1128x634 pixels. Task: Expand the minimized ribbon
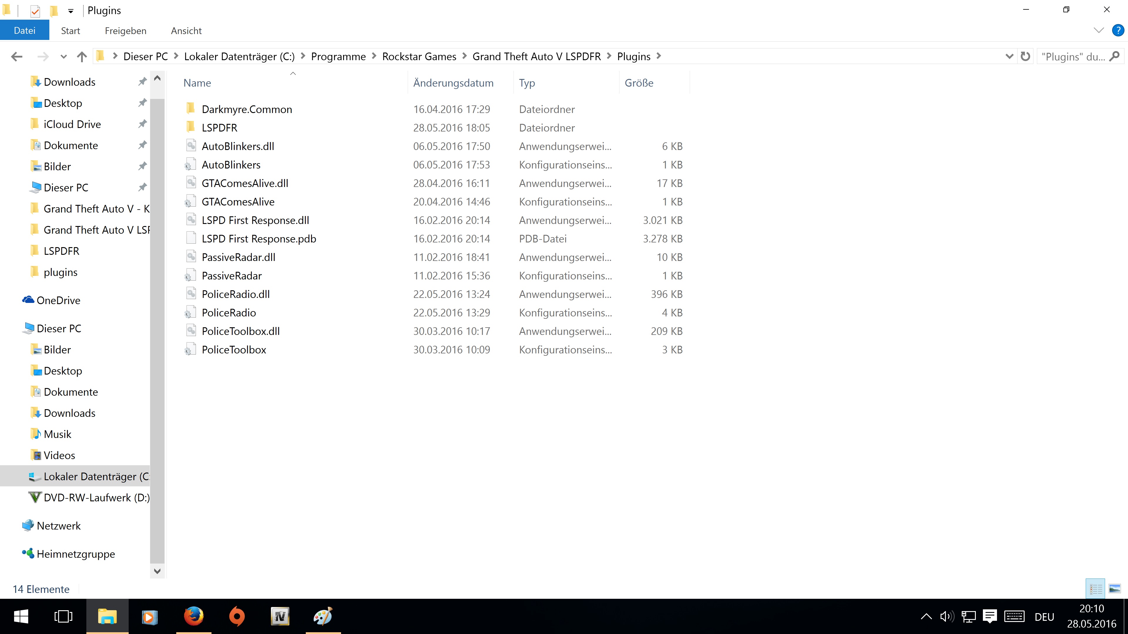click(1099, 31)
